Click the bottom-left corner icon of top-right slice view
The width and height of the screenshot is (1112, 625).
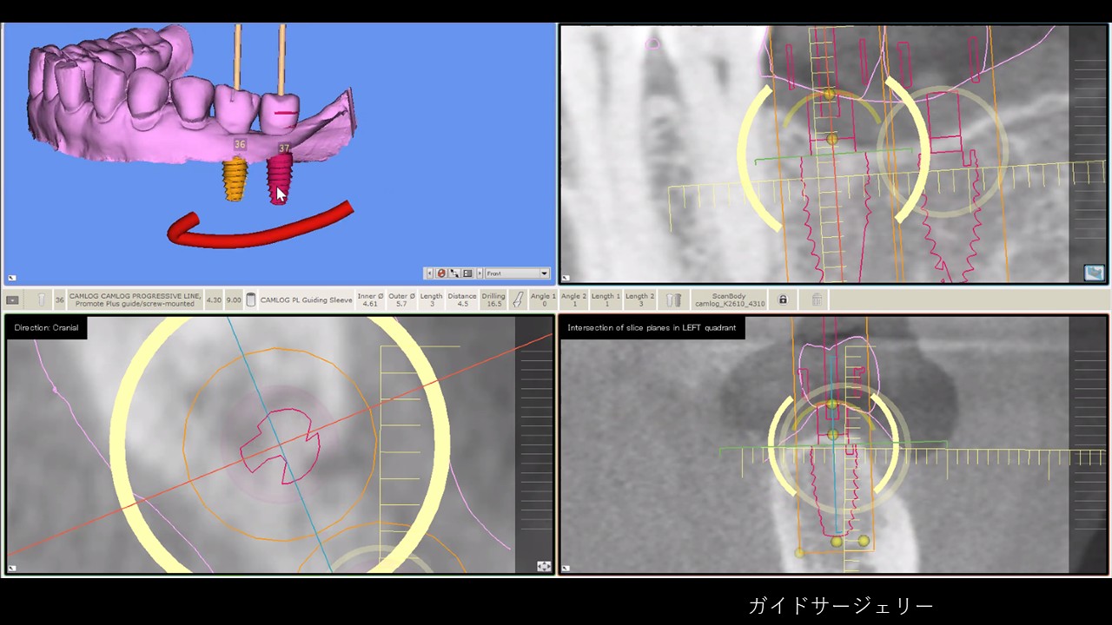click(566, 279)
